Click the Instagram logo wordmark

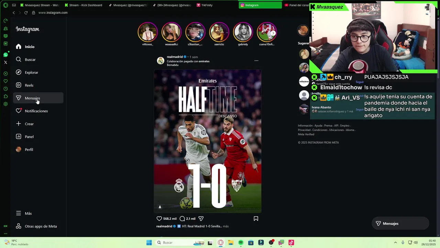(27, 29)
